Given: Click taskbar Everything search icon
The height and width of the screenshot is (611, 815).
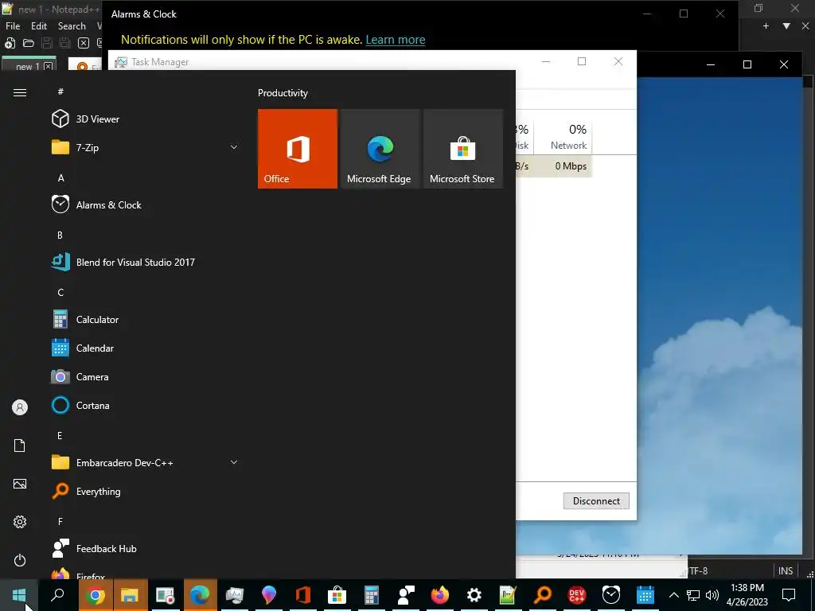Looking at the screenshot, I should coord(543,595).
